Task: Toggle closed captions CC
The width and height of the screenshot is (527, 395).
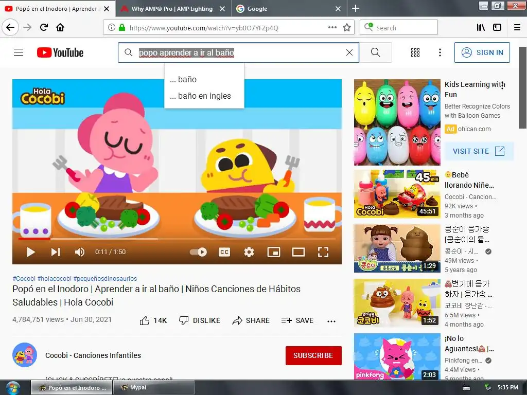Action: coord(224,252)
